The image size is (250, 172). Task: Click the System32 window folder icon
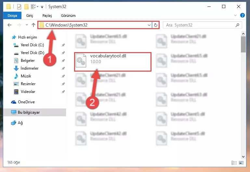tap(8, 7)
